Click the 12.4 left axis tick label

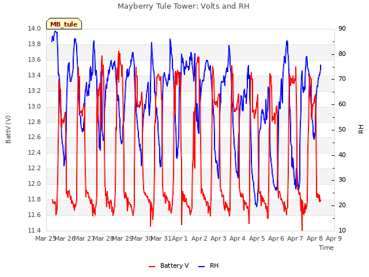35,152
